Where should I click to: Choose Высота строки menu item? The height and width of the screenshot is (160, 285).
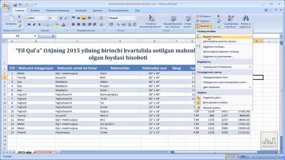pos(224,36)
